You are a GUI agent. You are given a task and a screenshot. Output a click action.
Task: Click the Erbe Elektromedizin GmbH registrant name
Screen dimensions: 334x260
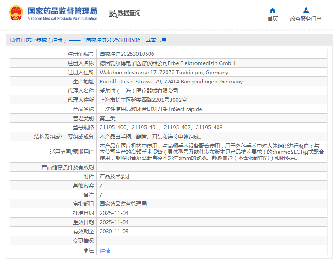(x=167, y=63)
